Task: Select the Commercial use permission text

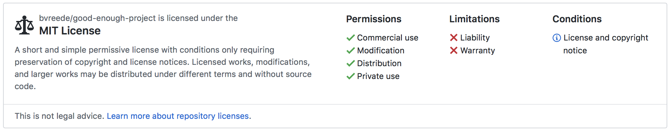Action: pyautogui.click(x=388, y=38)
